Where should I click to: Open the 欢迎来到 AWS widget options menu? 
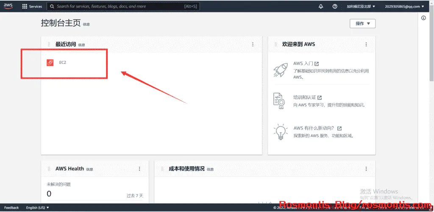366,44
